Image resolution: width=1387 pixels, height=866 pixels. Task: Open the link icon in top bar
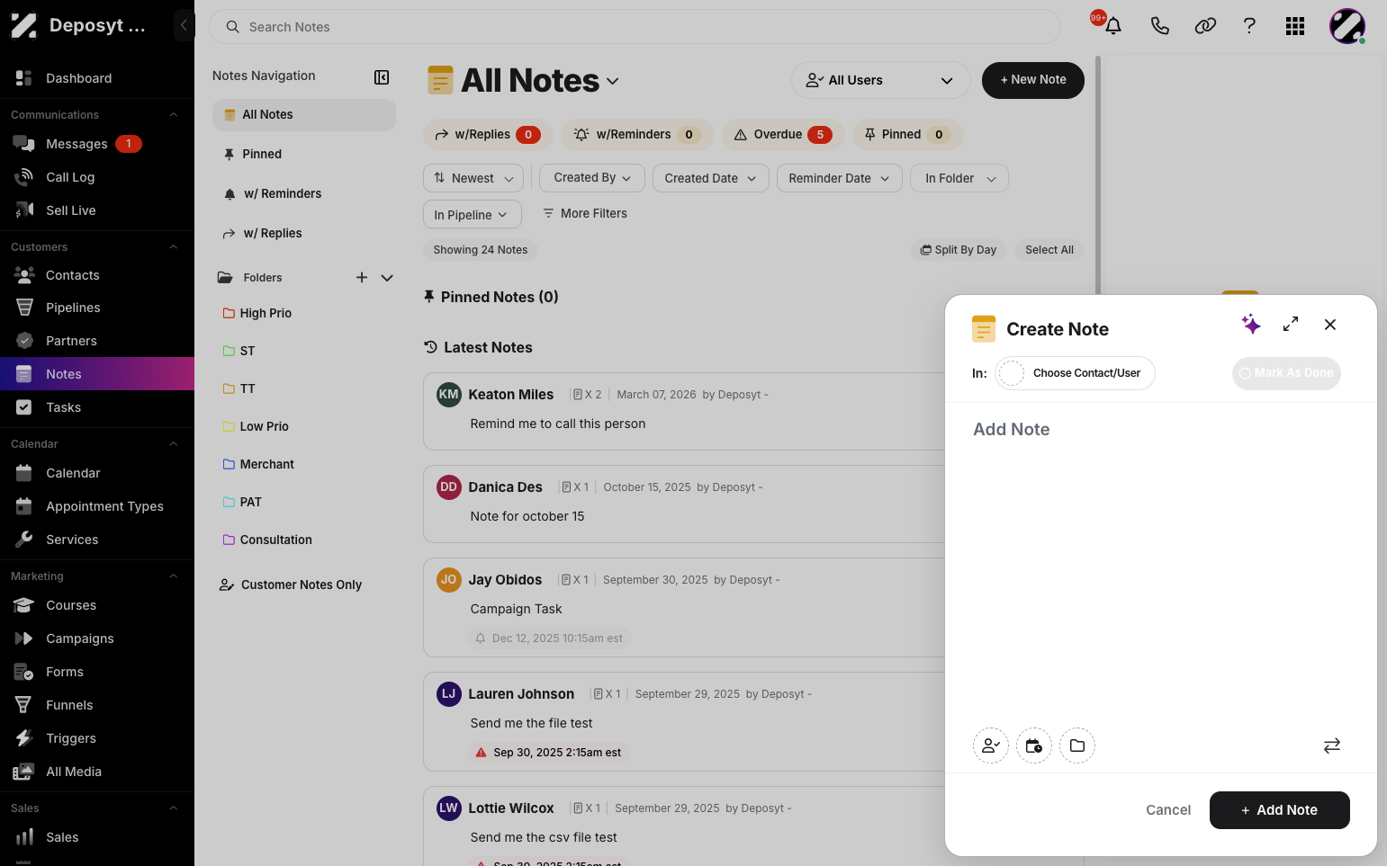click(x=1205, y=26)
